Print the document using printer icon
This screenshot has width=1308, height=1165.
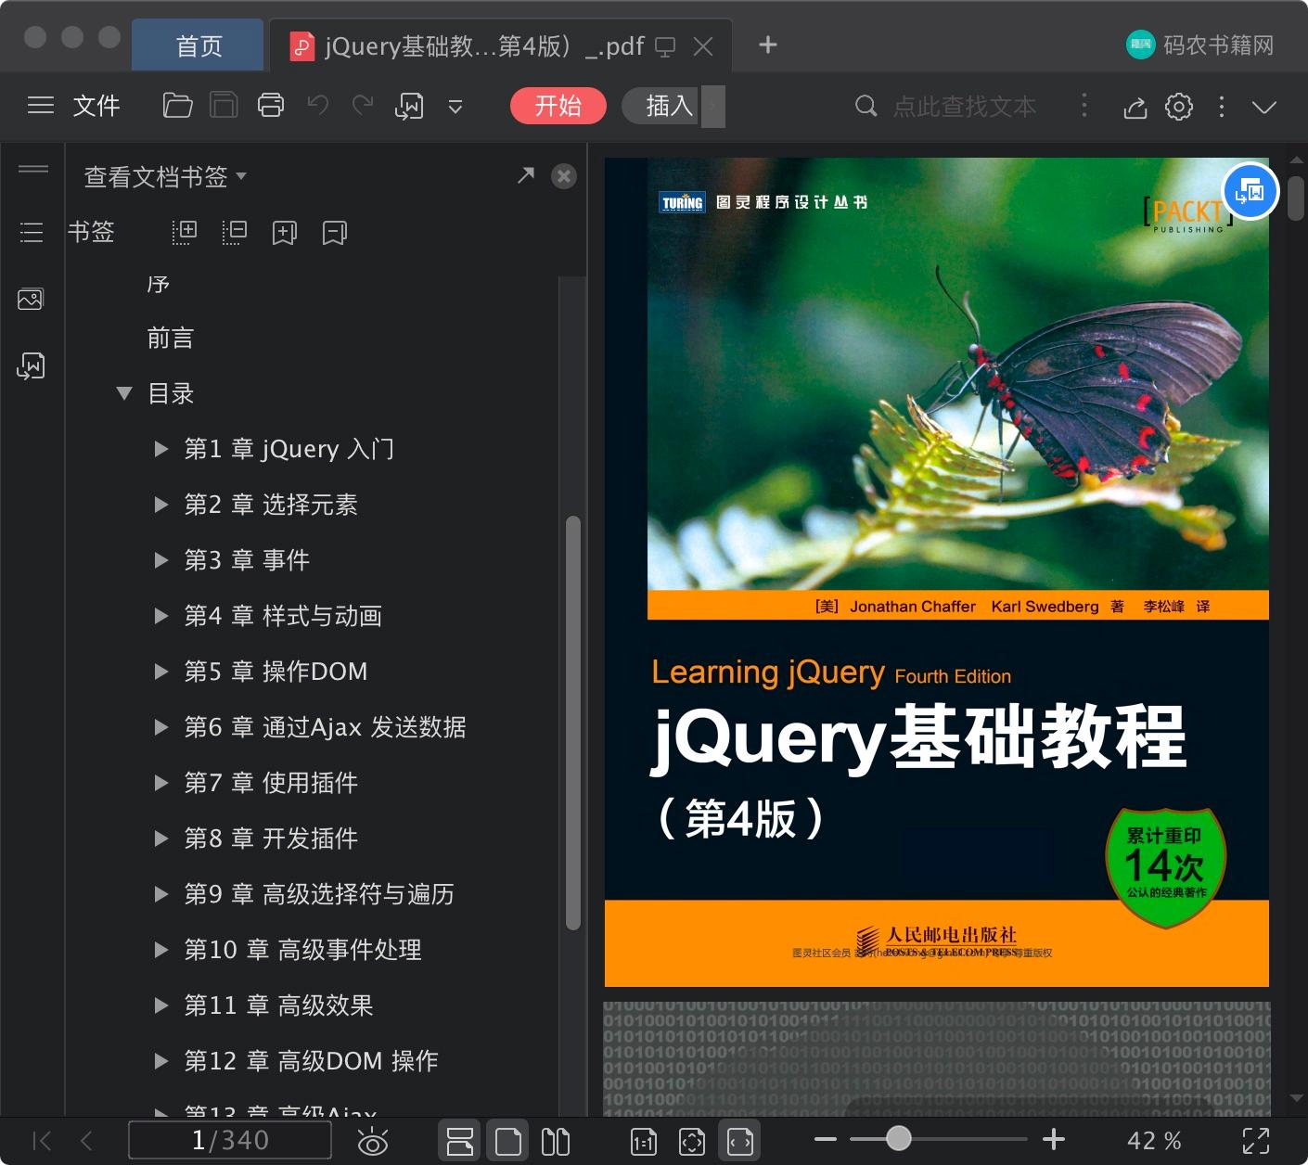271,106
